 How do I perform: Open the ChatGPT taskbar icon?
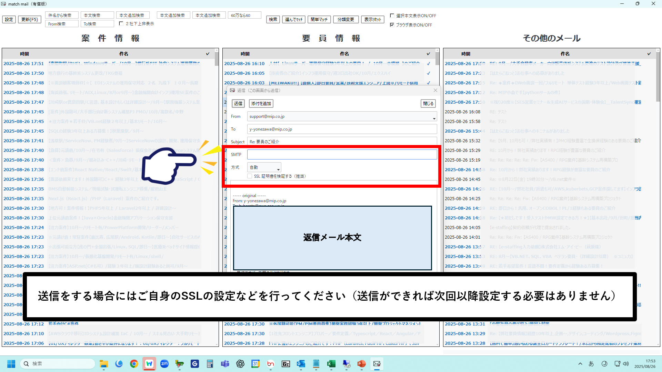click(x=240, y=364)
